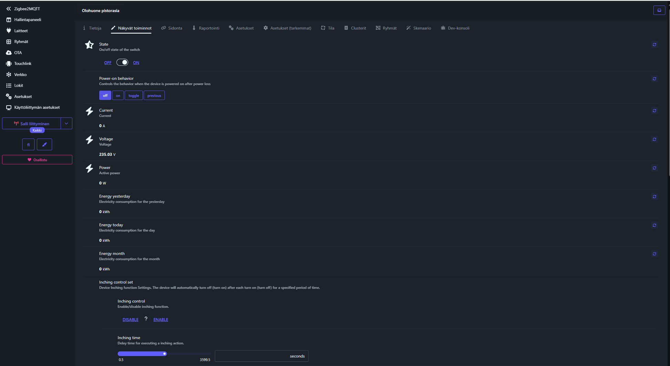Click ENABLE for inching control

click(160, 320)
